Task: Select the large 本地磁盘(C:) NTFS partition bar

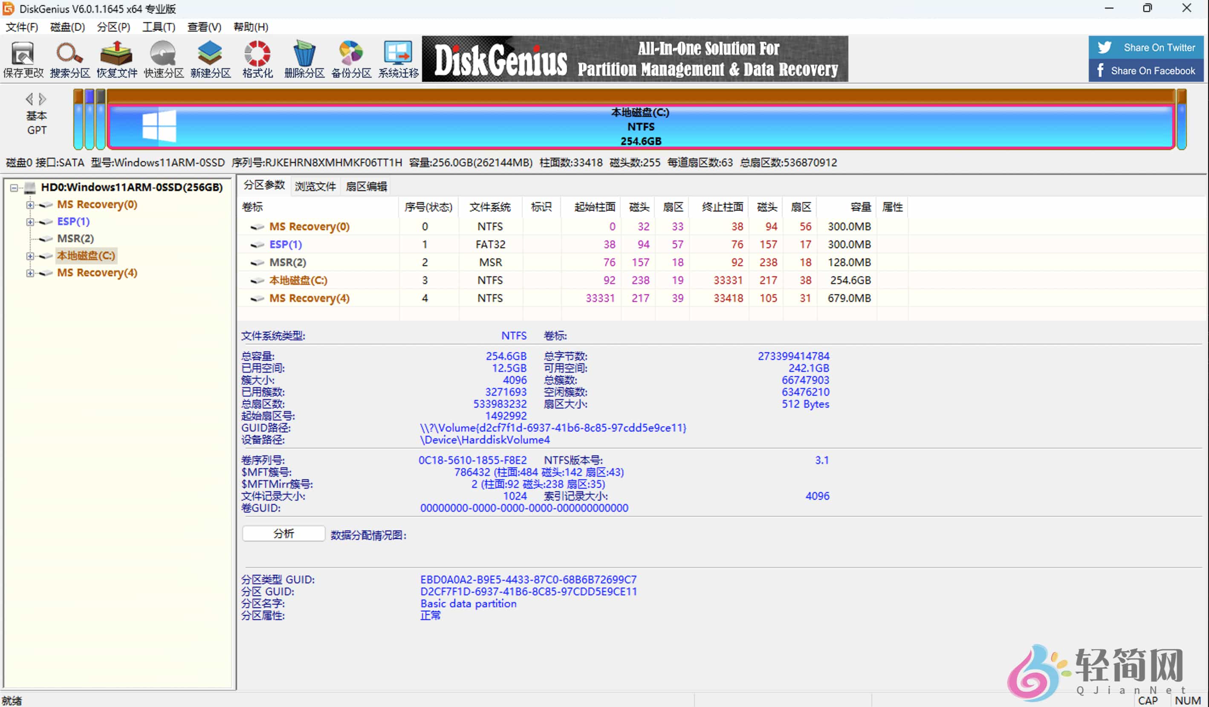Action: tap(640, 119)
